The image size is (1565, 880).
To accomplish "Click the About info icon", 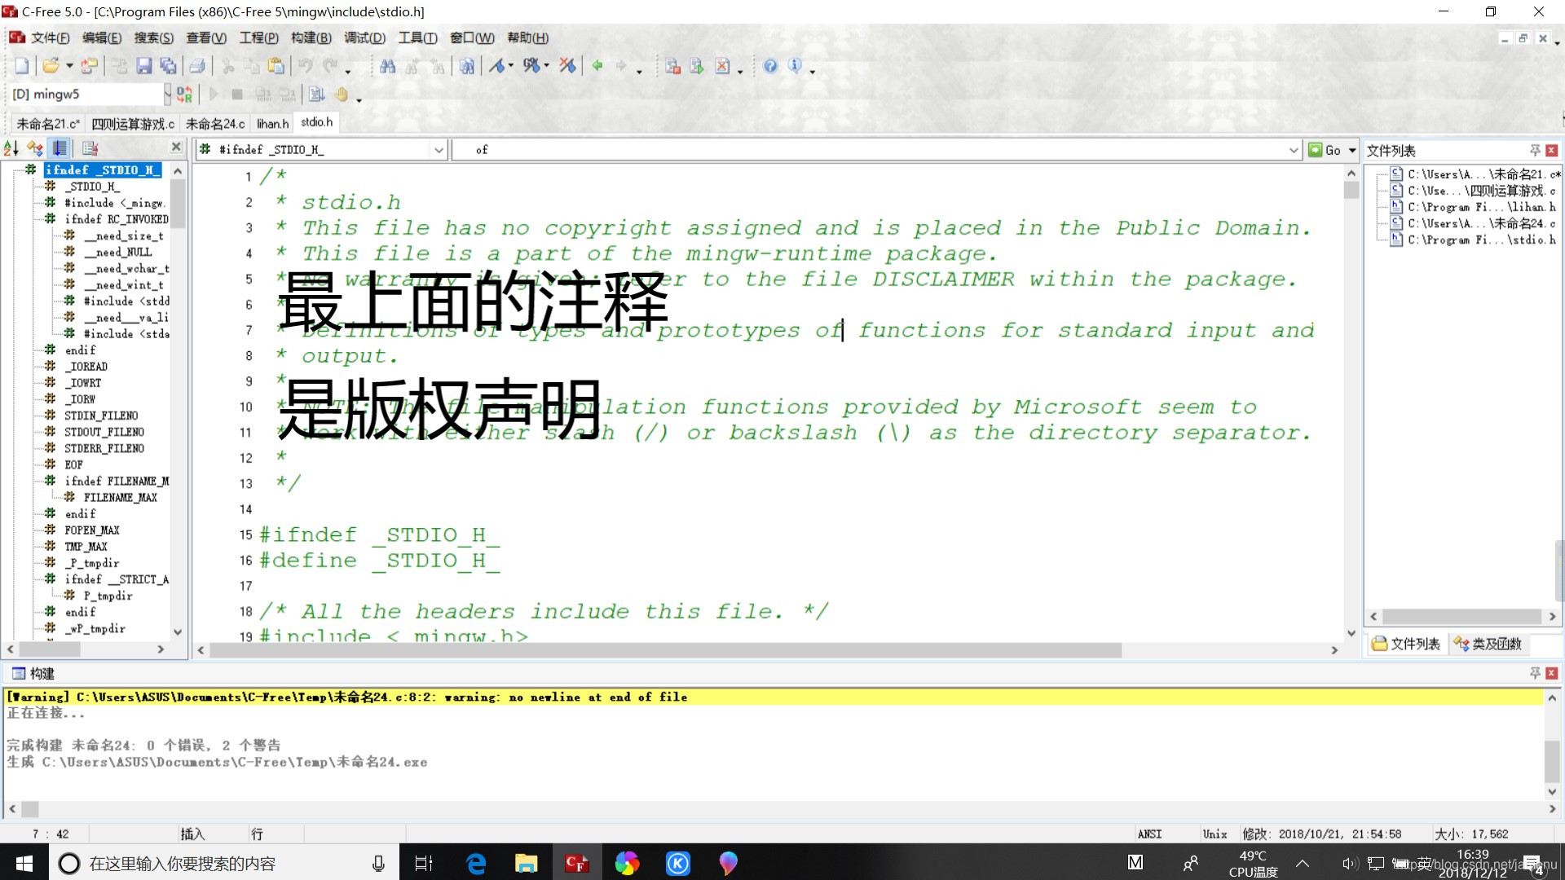I will (x=795, y=66).
